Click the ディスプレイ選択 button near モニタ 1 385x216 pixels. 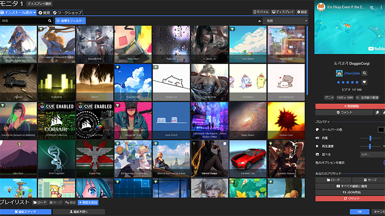[x=40, y=4]
